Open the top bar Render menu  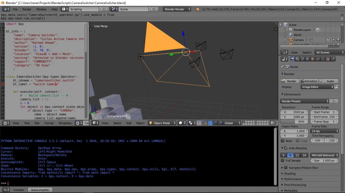(x=27, y=9)
